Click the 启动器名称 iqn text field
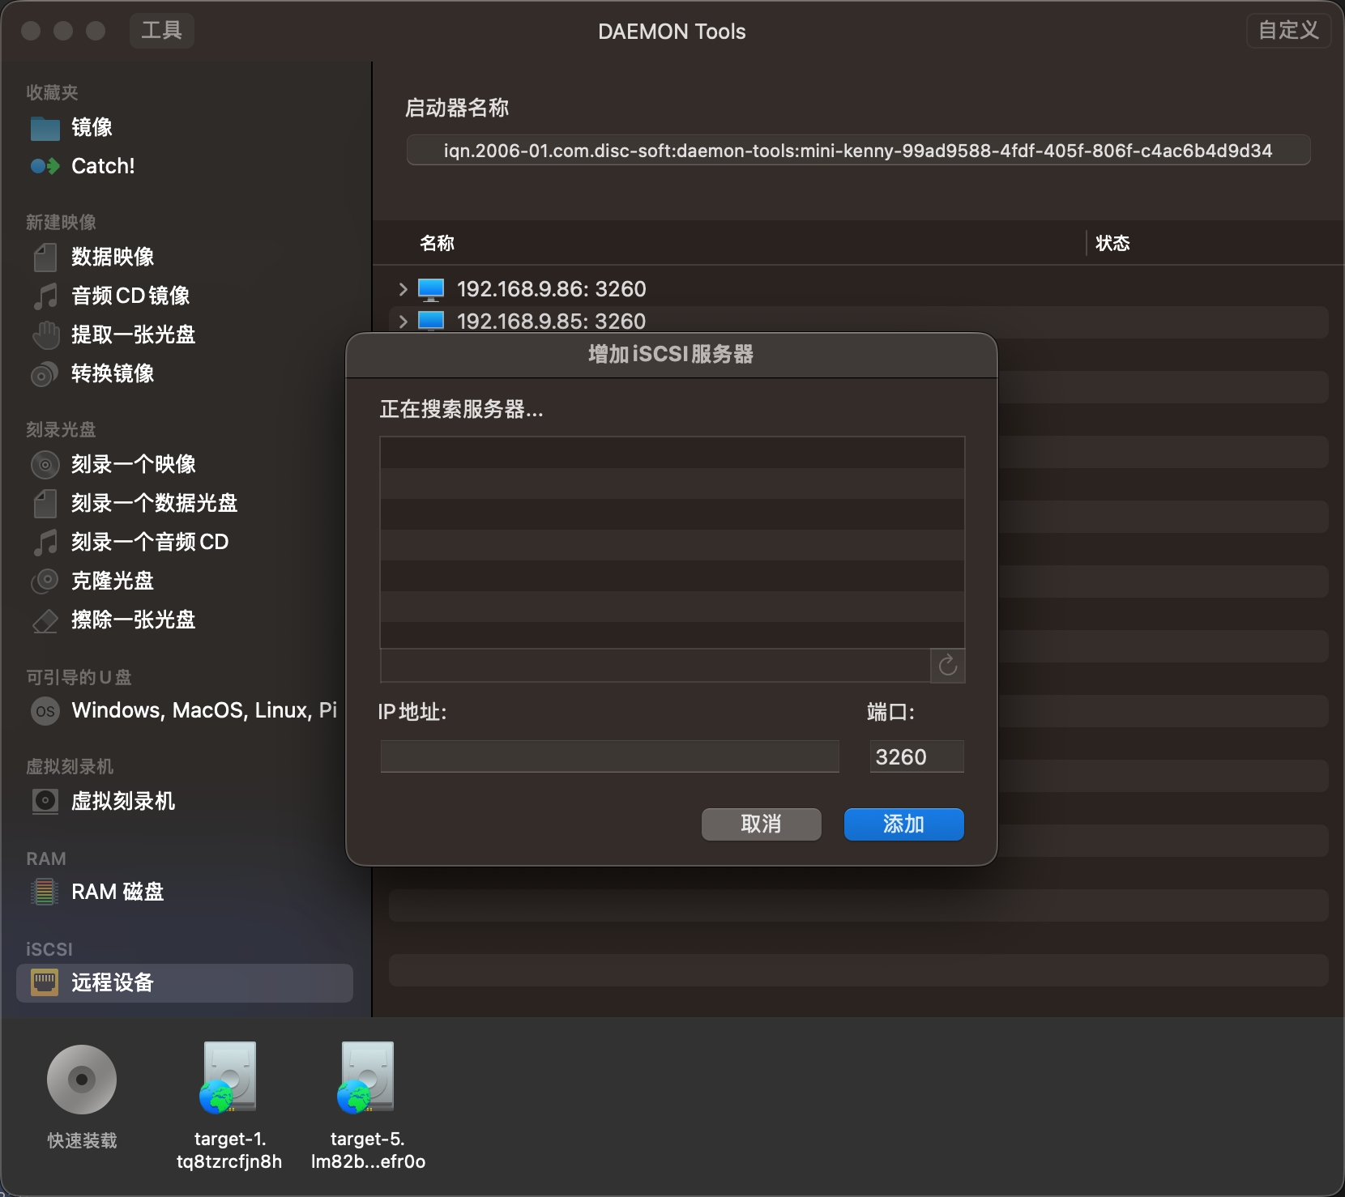Image resolution: width=1345 pixels, height=1197 pixels. tap(859, 151)
